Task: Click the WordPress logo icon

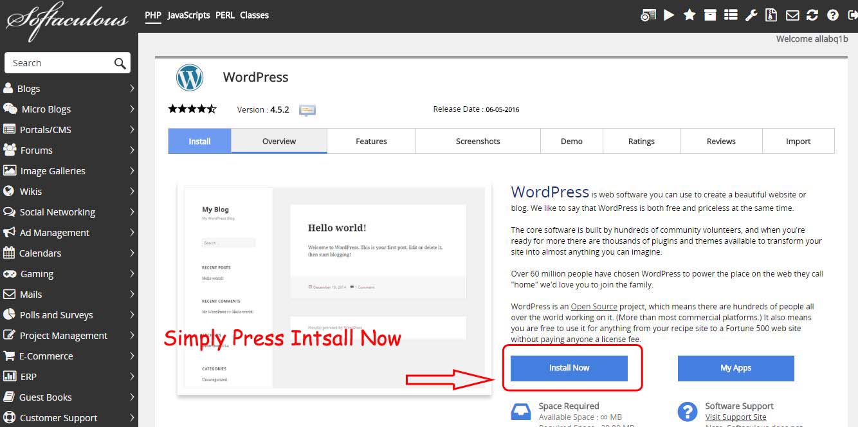Action: tap(190, 78)
